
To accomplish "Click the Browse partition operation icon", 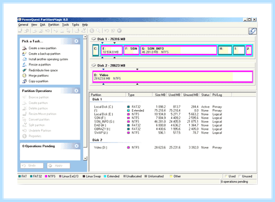I will point(24,97).
